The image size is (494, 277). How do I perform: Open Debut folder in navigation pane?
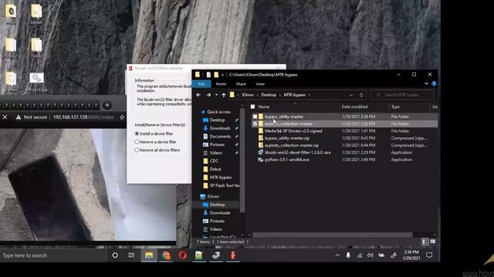(x=215, y=169)
